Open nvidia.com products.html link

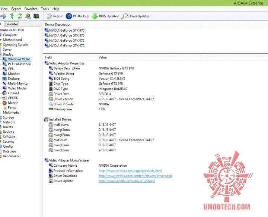click(130, 171)
